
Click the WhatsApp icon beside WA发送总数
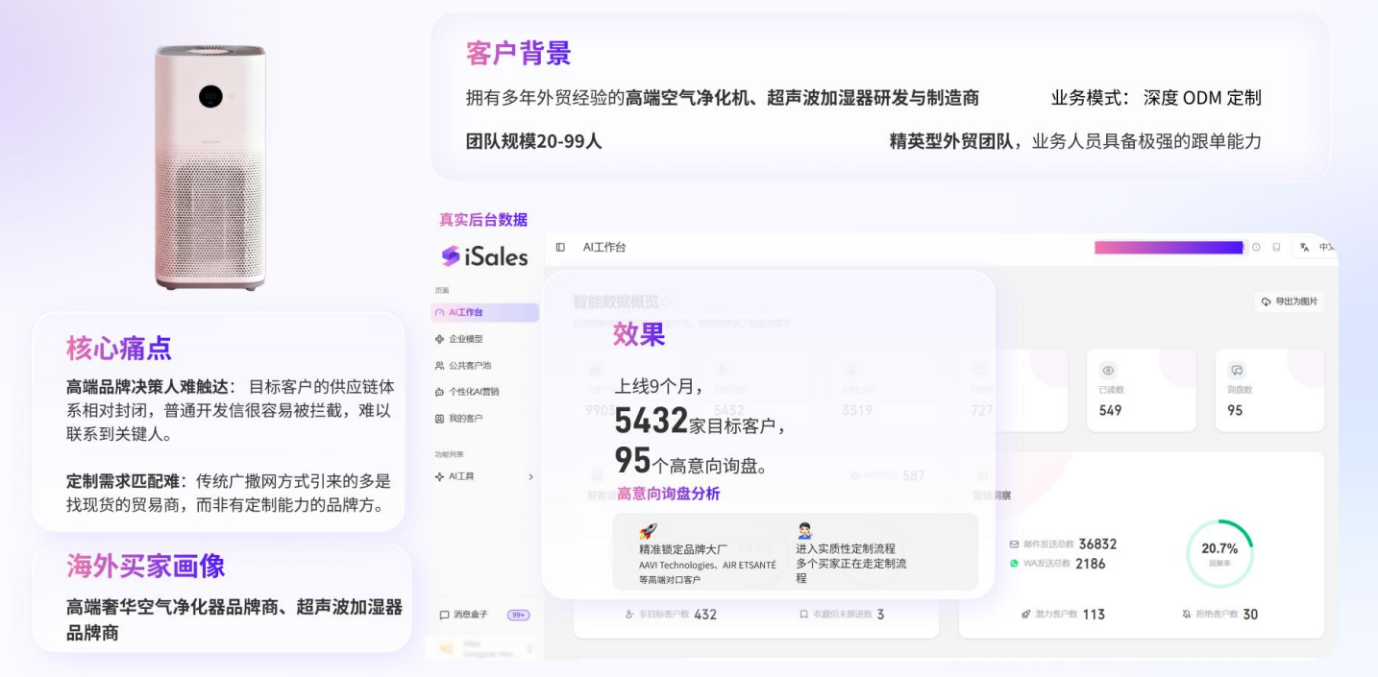click(x=1014, y=564)
